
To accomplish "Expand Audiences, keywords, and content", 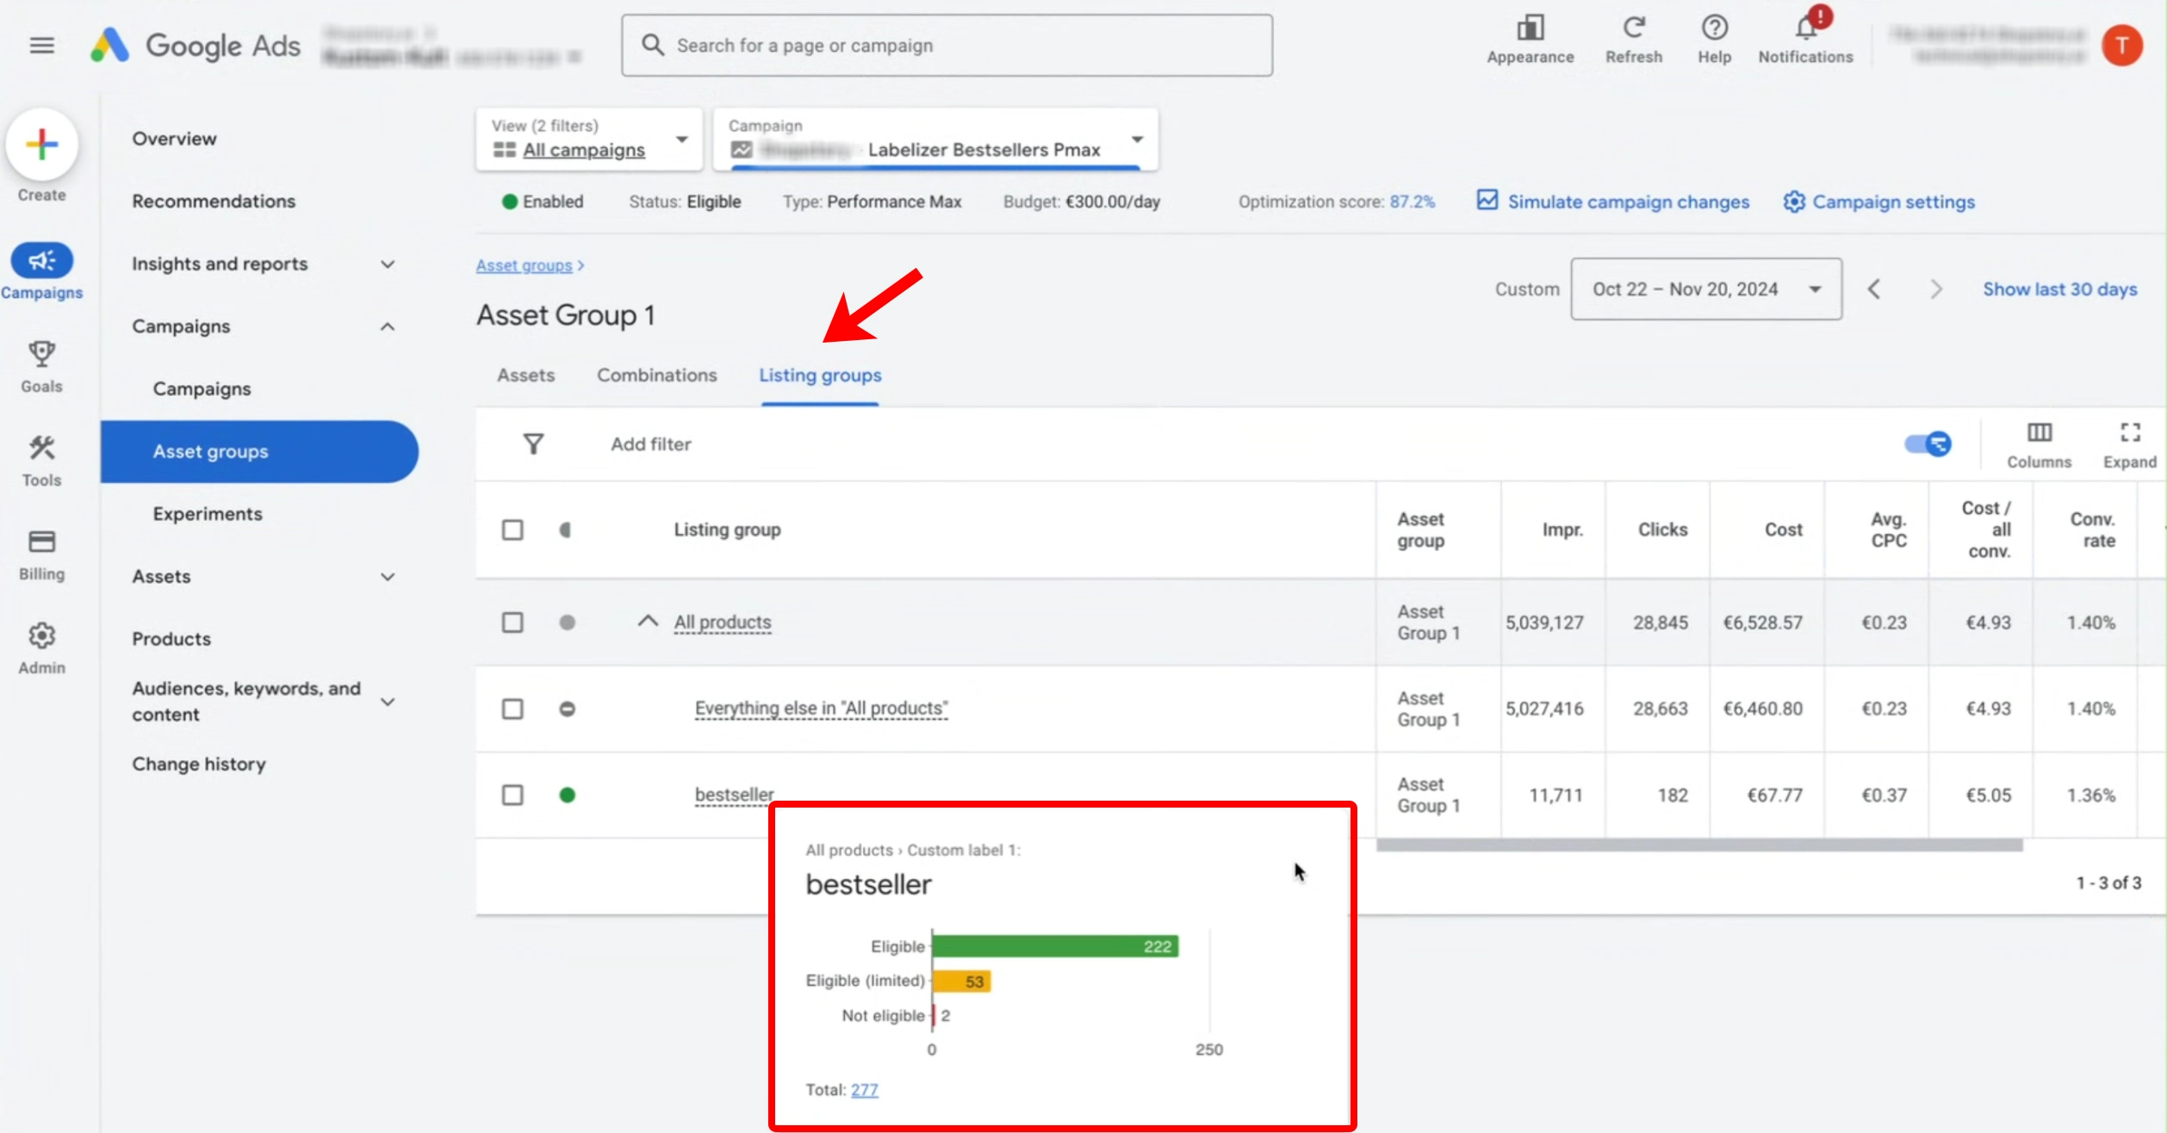I will 388,702.
